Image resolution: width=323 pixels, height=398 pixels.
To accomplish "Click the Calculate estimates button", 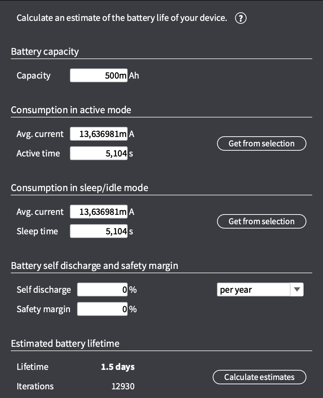I will click(259, 377).
